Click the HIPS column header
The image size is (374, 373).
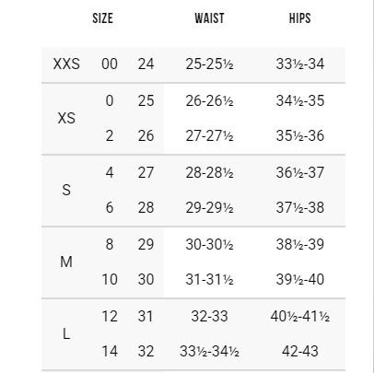coord(300,18)
